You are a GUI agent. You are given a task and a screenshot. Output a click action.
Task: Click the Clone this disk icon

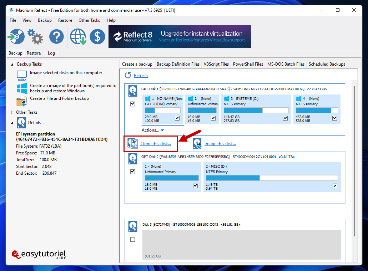tap(133, 143)
